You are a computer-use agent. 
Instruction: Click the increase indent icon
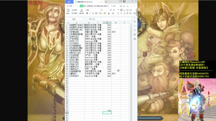[x=130, y=10]
